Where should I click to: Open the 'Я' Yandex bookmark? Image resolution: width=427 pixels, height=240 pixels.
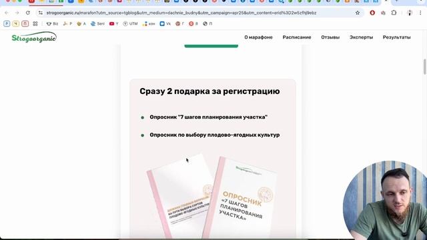(193, 24)
